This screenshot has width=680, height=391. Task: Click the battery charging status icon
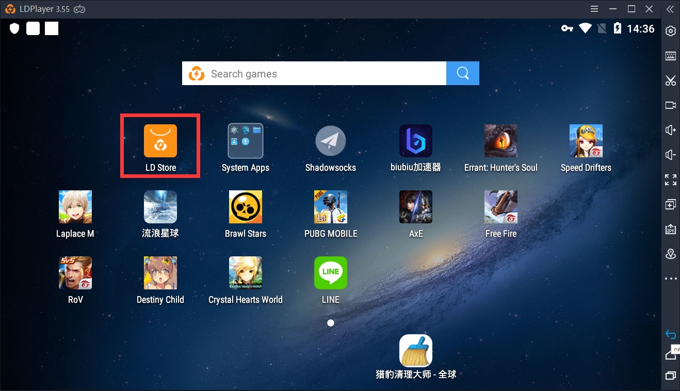[618, 28]
